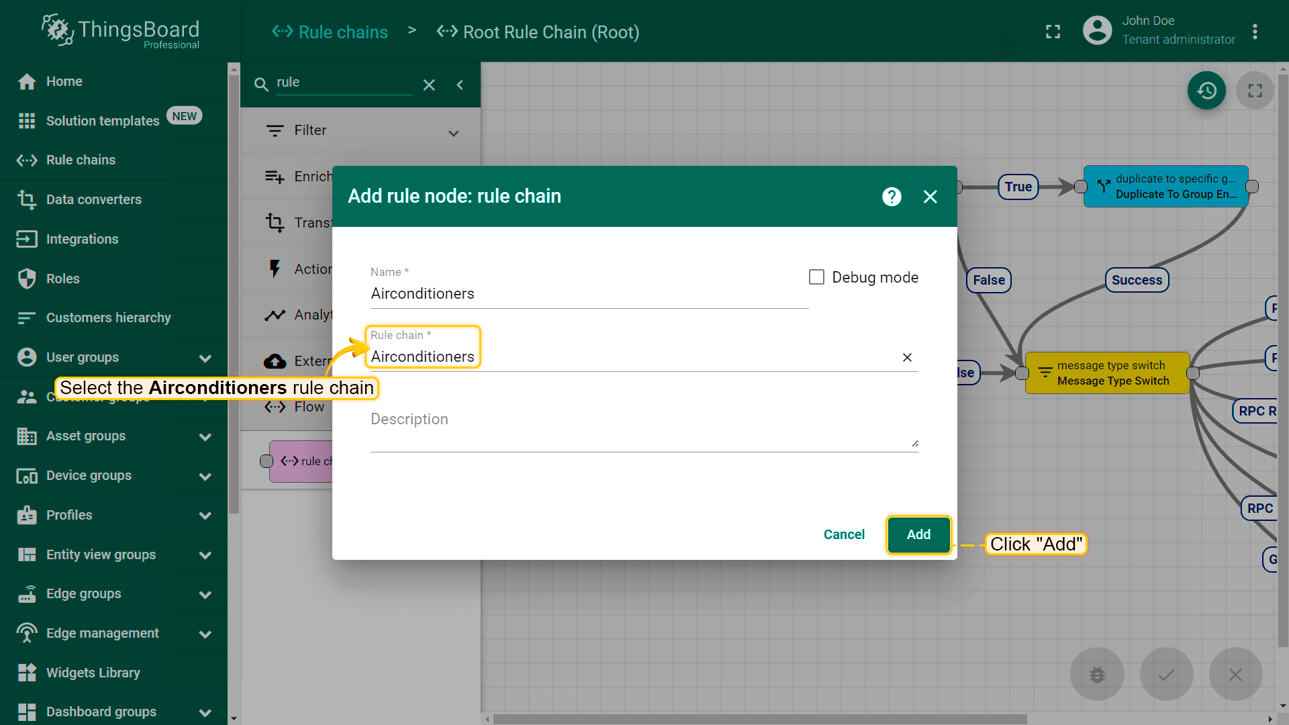Click the canvas horizontal scrollbar

pos(760,719)
